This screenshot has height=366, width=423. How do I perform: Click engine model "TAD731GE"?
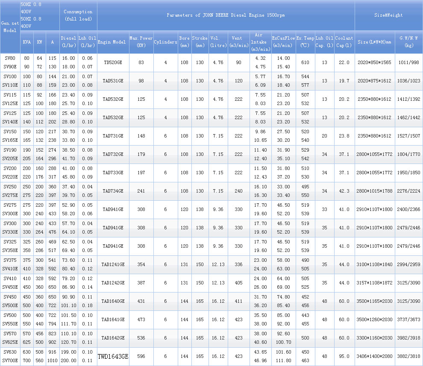click(113, 136)
